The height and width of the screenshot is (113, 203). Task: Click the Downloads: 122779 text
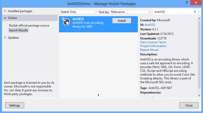pos(153,38)
